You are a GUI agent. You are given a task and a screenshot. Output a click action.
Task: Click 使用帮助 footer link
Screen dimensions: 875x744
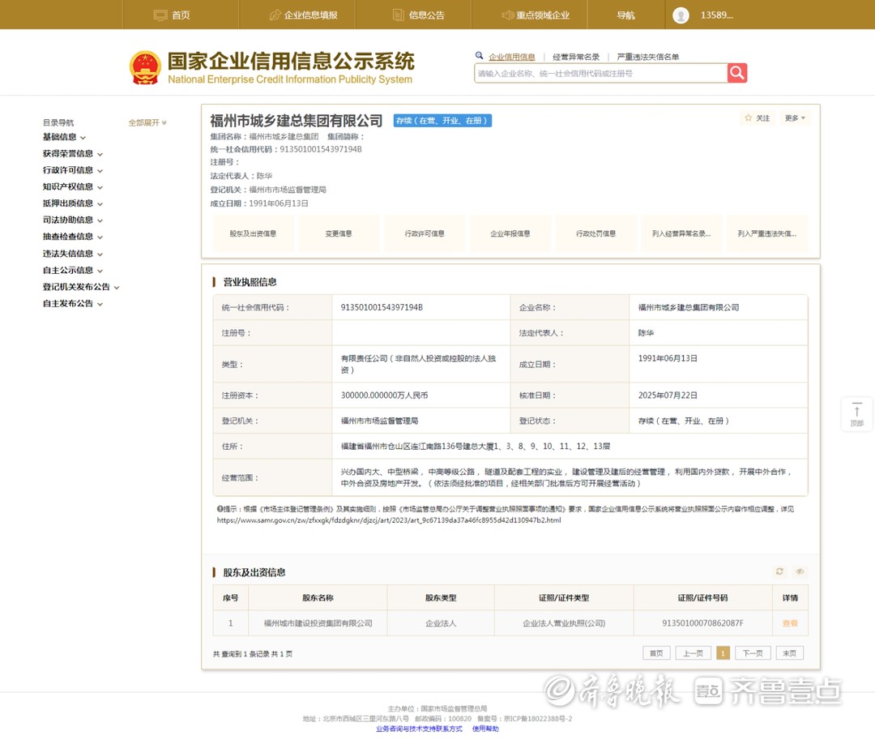485,729
